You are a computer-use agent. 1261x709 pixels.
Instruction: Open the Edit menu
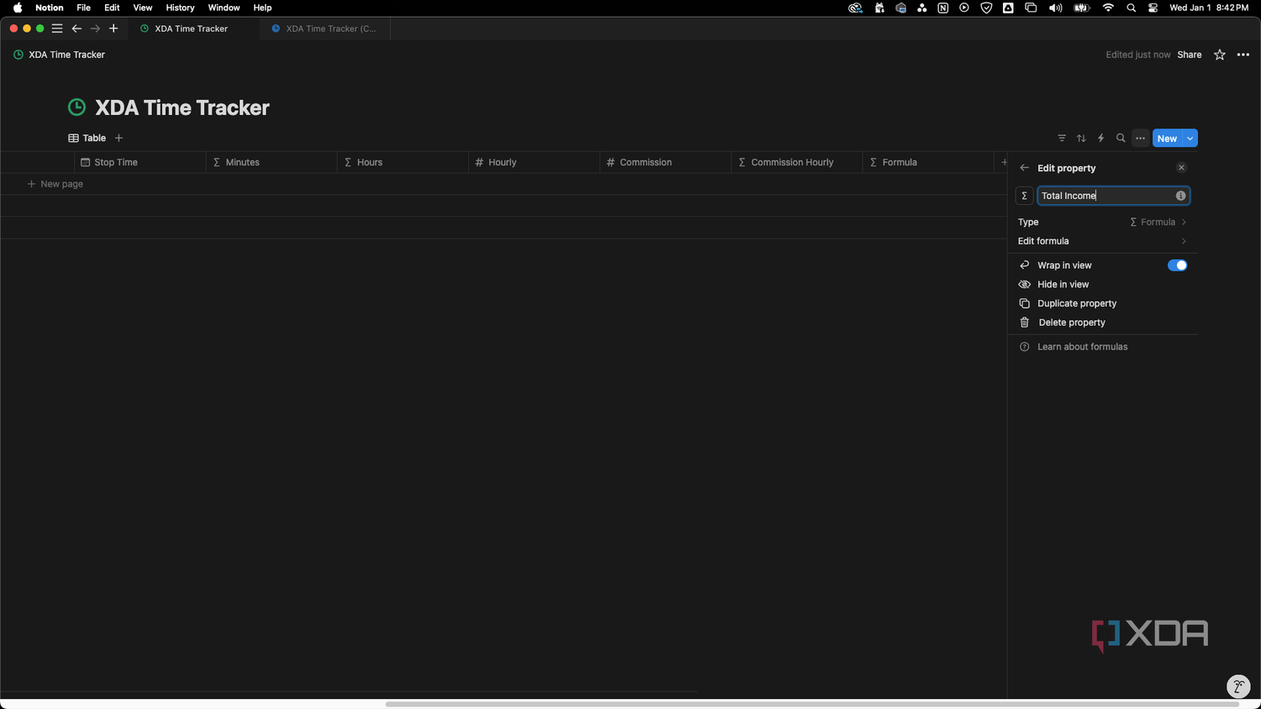pyautogui.click(x=112, y=8)
